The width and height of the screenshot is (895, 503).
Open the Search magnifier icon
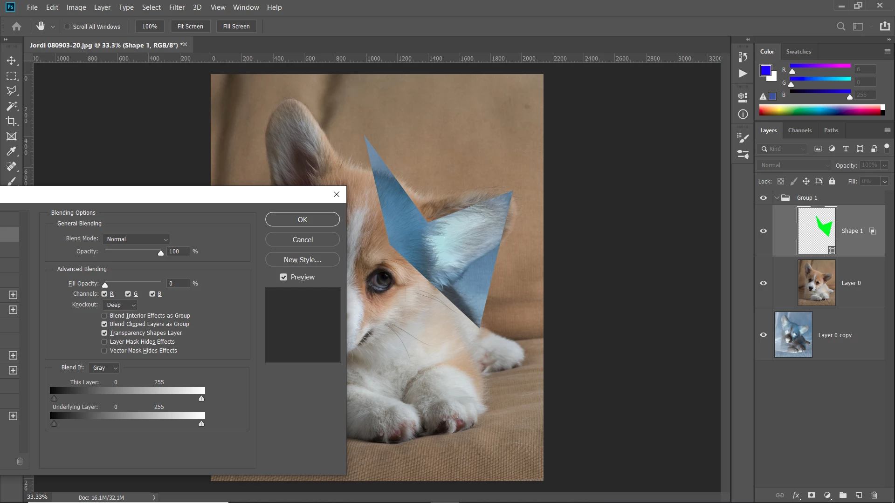841,27
